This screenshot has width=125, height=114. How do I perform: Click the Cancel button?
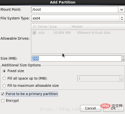click(x=90, y=108)
